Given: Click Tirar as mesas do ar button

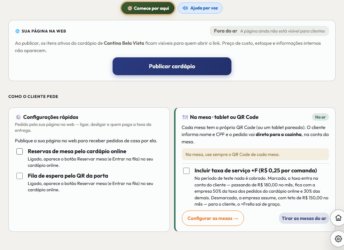Looking at the screenshot, I should pyautogui.click(x=304, y=218).
